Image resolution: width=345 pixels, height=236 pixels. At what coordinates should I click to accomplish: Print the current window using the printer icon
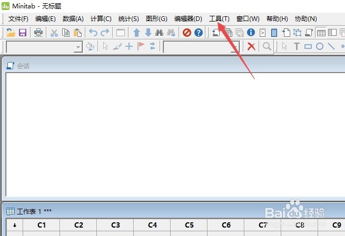pos(38,33)
